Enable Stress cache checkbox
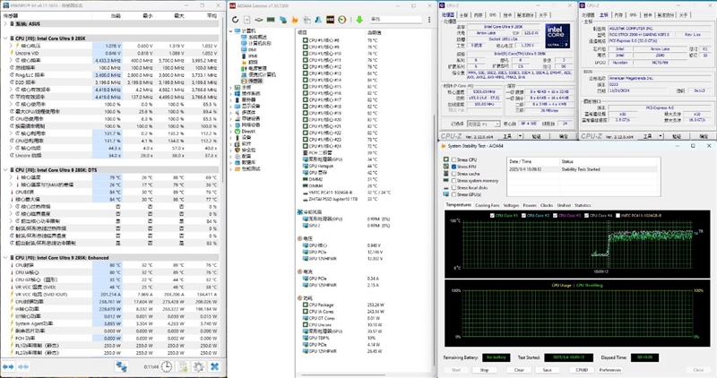 [x=454, y=174]
